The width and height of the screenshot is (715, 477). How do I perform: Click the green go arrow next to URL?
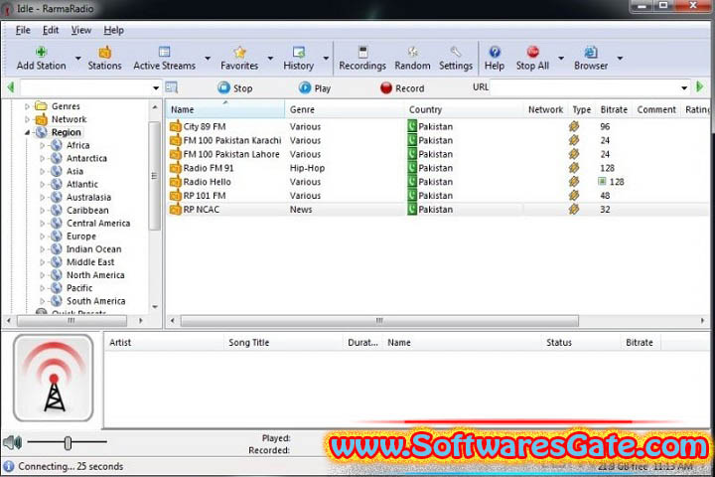(x=699, y=86)
